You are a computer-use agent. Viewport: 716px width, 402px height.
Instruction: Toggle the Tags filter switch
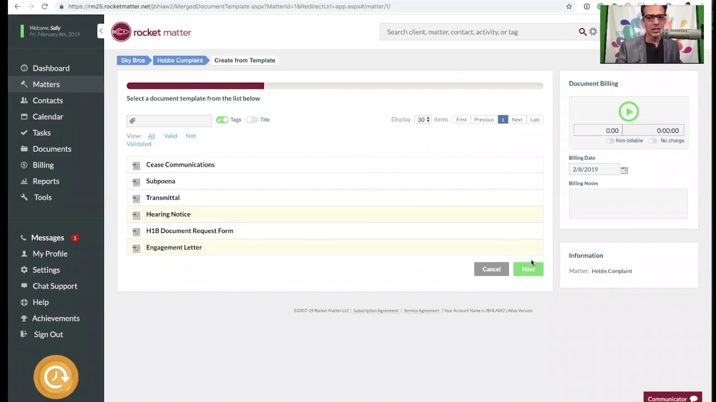point(222,119)
